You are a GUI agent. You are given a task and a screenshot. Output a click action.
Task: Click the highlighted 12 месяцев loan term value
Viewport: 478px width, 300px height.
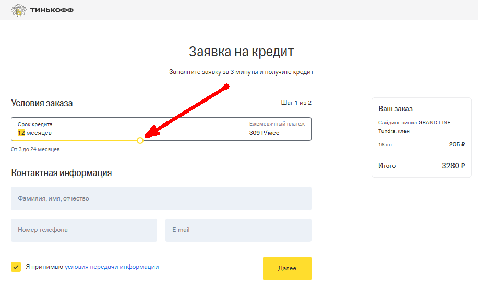34,133
